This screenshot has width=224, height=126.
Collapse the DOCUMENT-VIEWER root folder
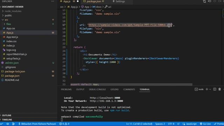[13, 7]
